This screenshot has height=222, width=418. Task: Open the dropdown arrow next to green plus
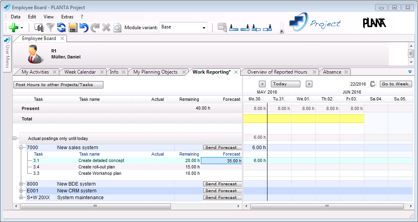click(x=22, y=28)
